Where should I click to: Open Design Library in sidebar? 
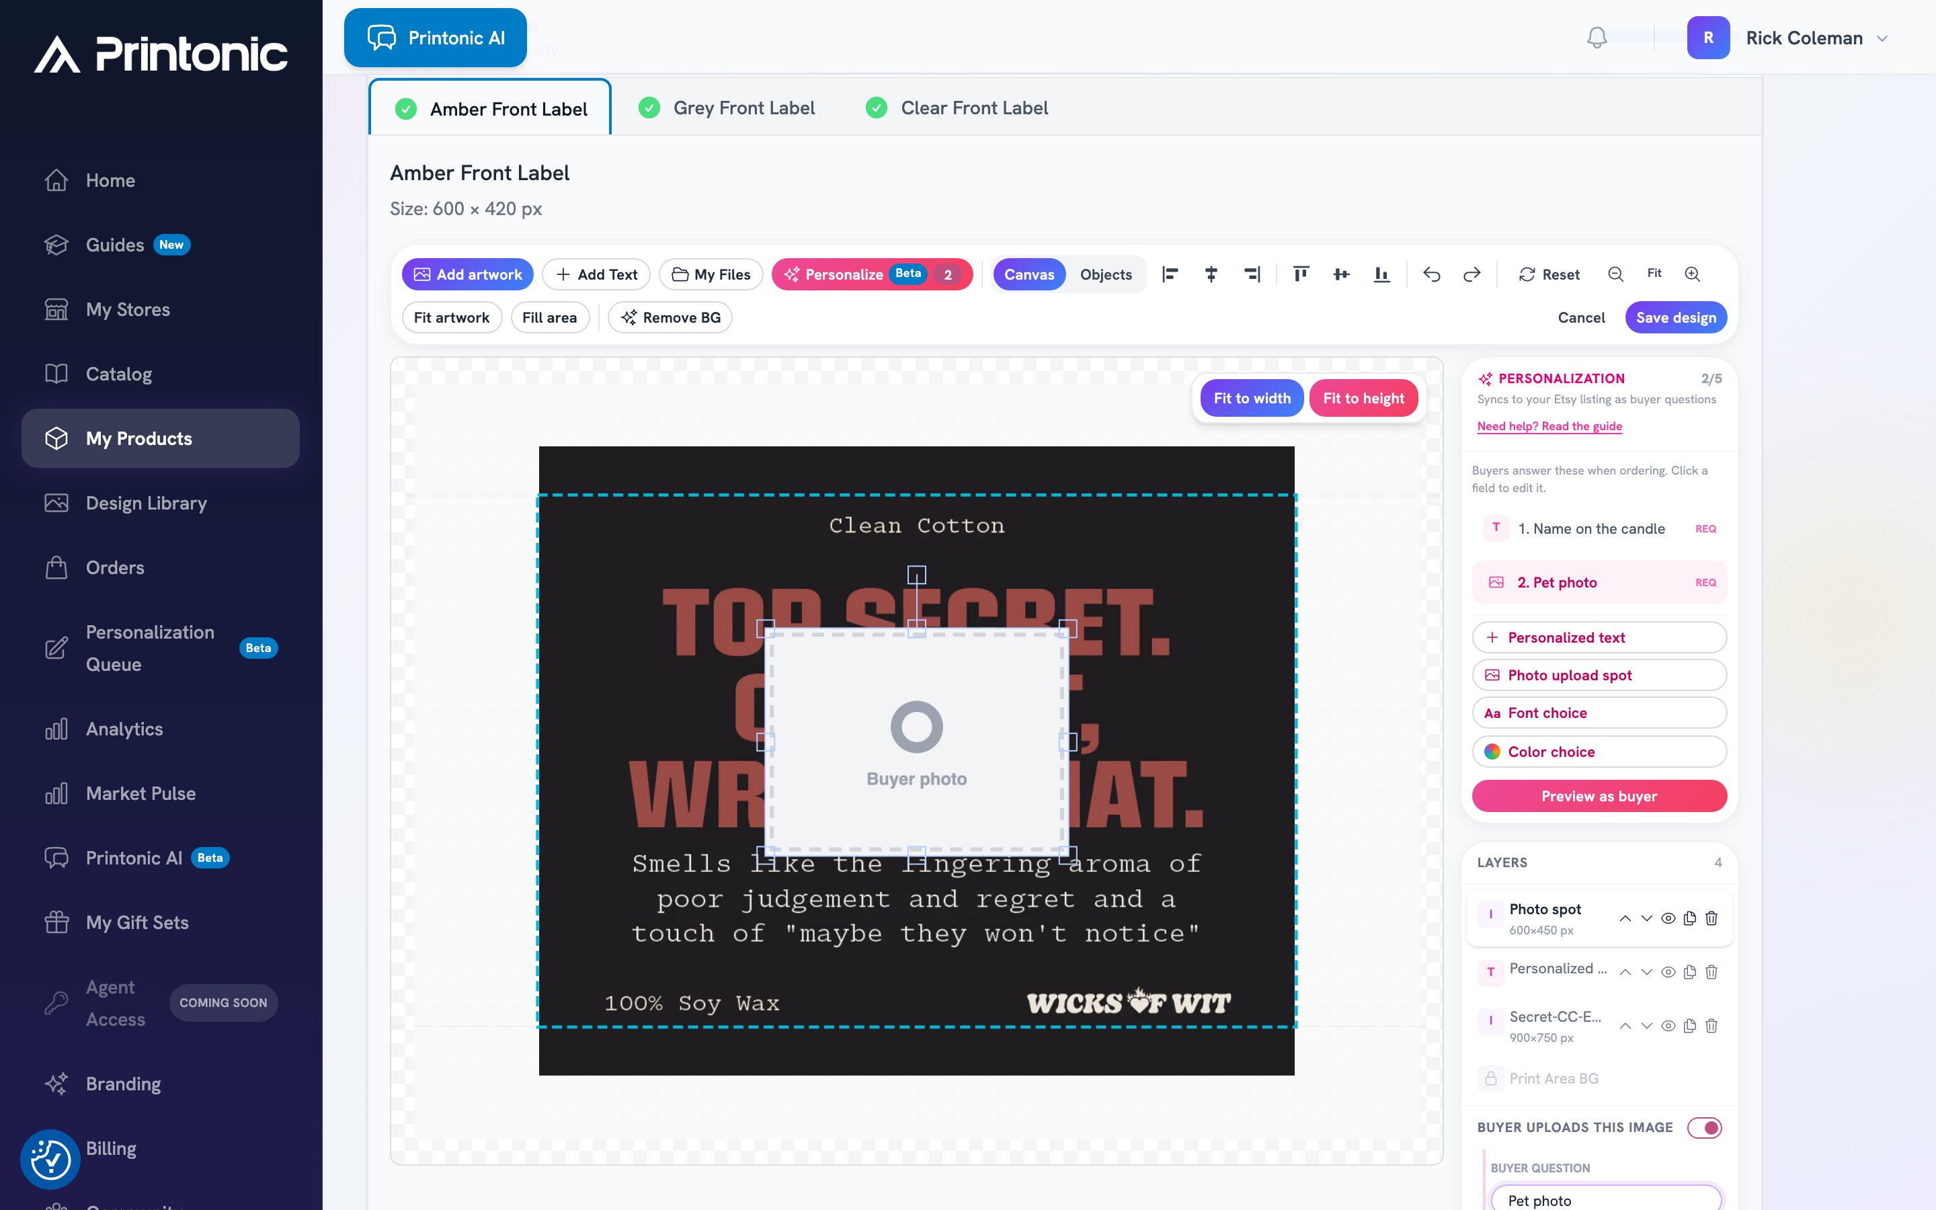coord(160,503)
